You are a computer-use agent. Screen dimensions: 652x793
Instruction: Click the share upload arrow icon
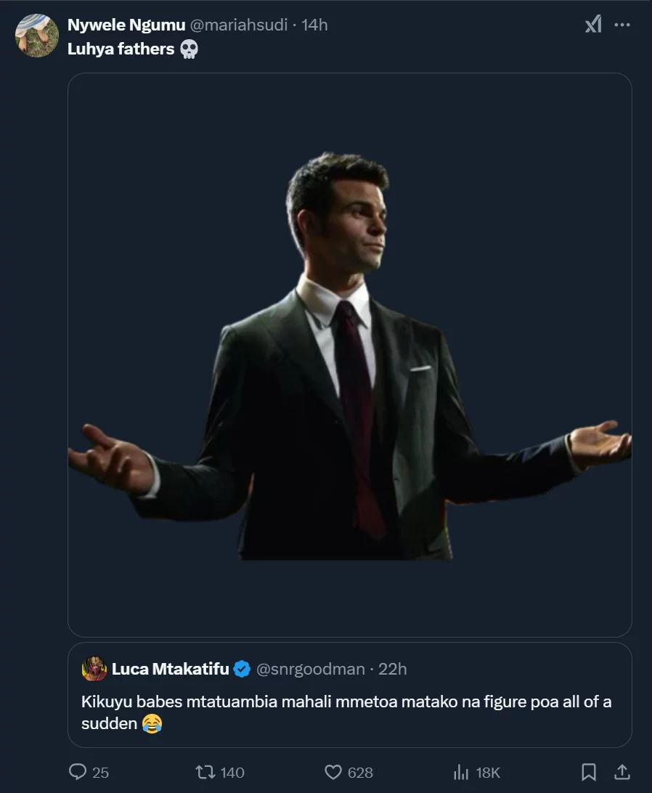[622, 772]
